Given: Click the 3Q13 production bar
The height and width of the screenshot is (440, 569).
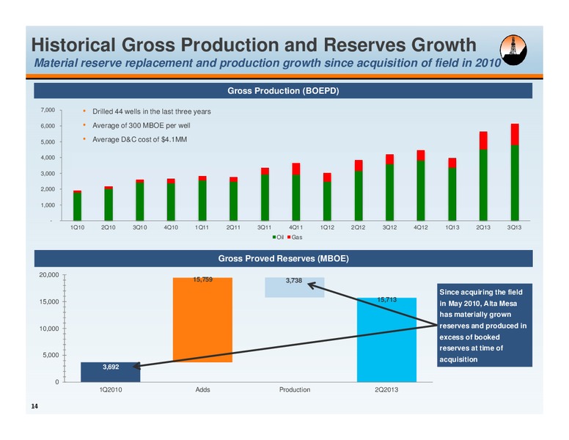Looking at the screenshot, I should tap(515, 172).
